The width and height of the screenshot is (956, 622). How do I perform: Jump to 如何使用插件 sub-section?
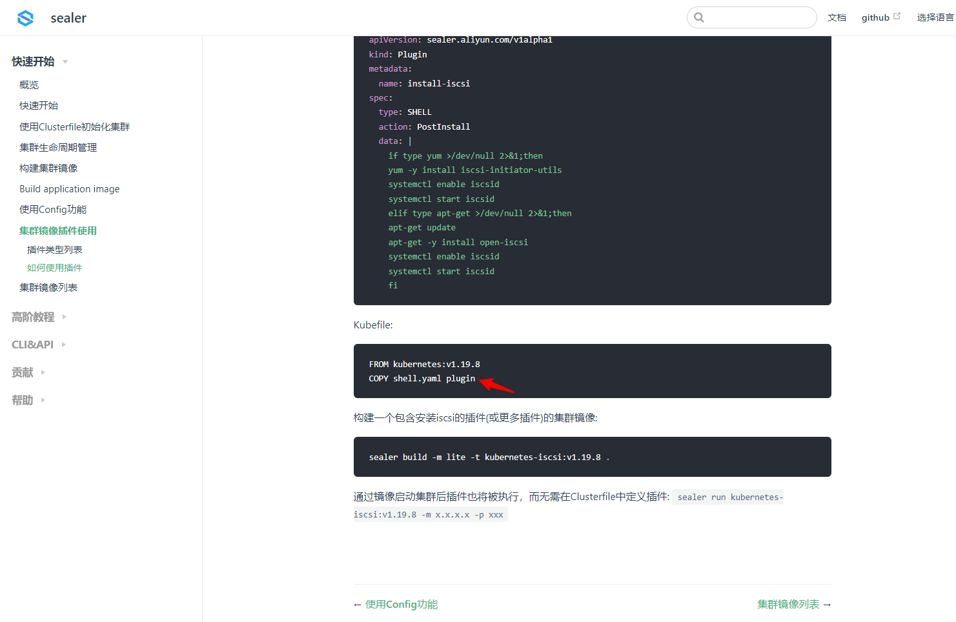point(55,268)
